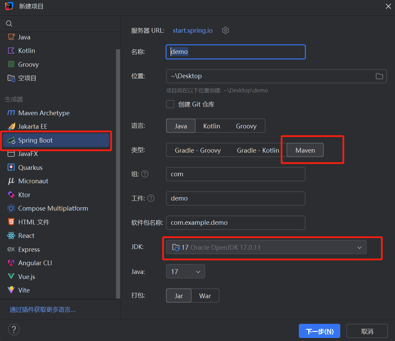Click the Group field containing com
The height and width of the screenshot is (341, 395).
point(236,174)
